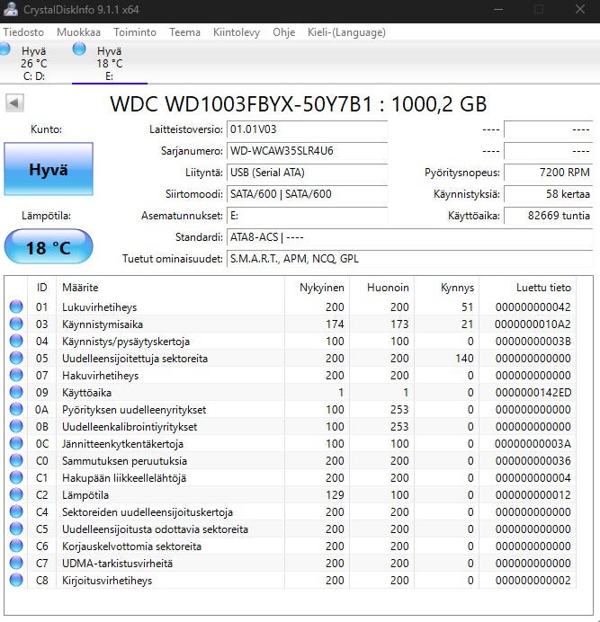Open the Kiintolevy menu
The height and width of the screenshot is (622, 600).
tap(237, 32)
